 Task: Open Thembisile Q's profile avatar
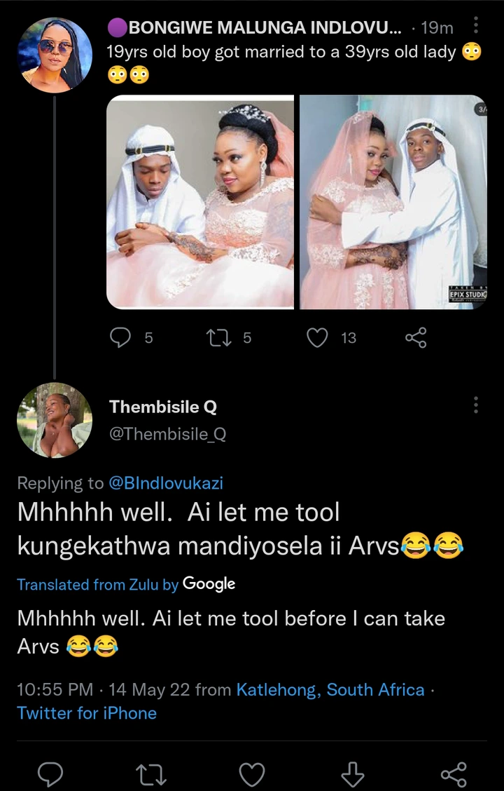click(x=55, y=419)
